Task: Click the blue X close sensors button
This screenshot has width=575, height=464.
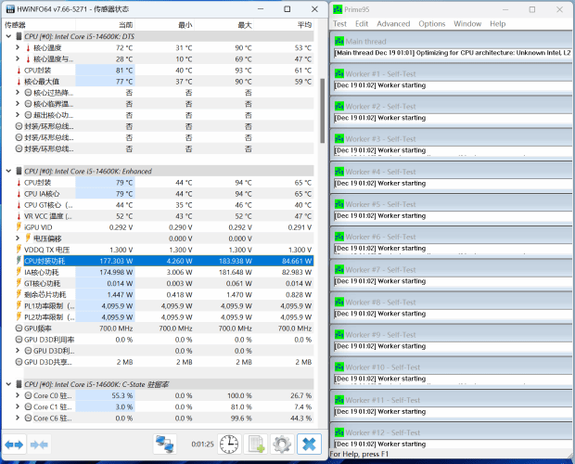Action: (x=309, y=445)
